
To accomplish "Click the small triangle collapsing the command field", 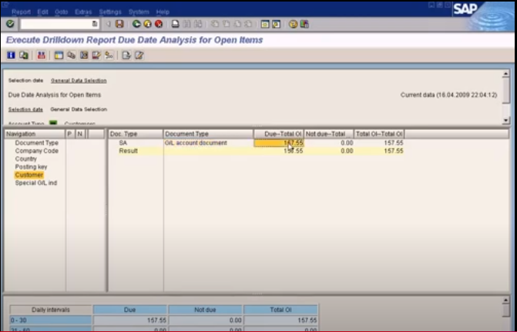I will [108, 24].
